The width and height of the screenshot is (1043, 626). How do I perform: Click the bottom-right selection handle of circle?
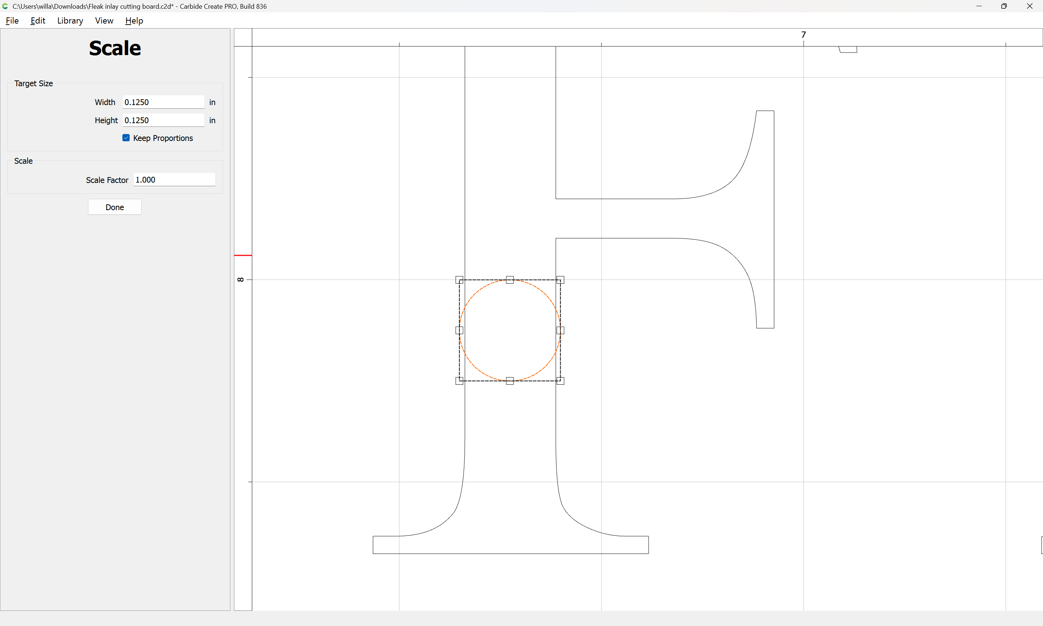(560, 381)
